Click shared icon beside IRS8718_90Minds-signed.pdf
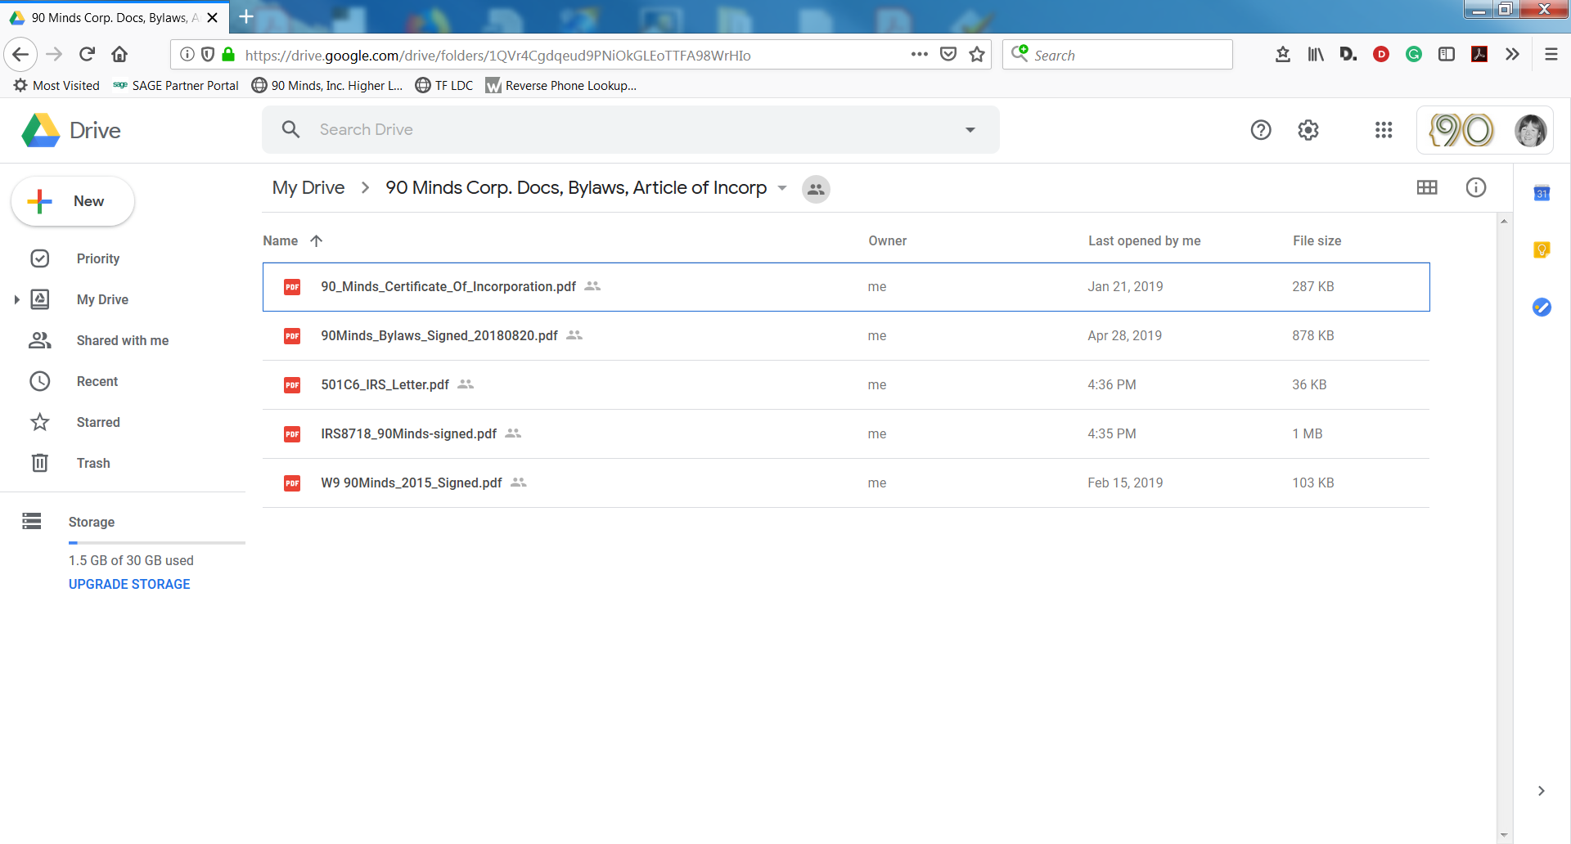1571x844 pixels. 513,433
